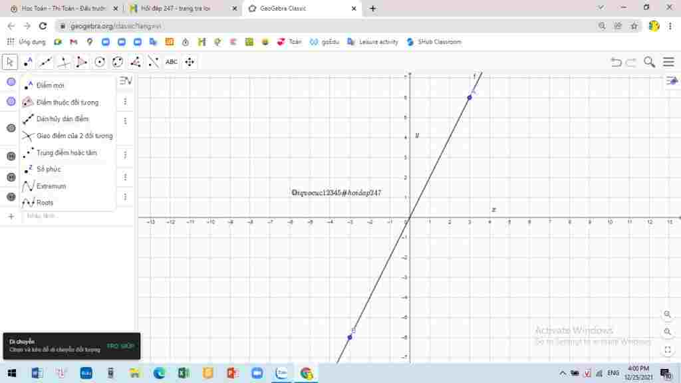This screenshot has height=383, width=681.
Task: Select the Angle measurement tool
Action: (136, 62)
